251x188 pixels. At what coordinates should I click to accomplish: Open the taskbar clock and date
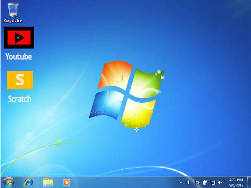(x=236, y=182)
